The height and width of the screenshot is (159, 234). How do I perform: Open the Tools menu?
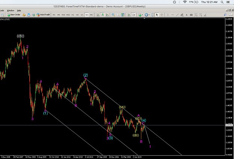(x=2, y=10)
